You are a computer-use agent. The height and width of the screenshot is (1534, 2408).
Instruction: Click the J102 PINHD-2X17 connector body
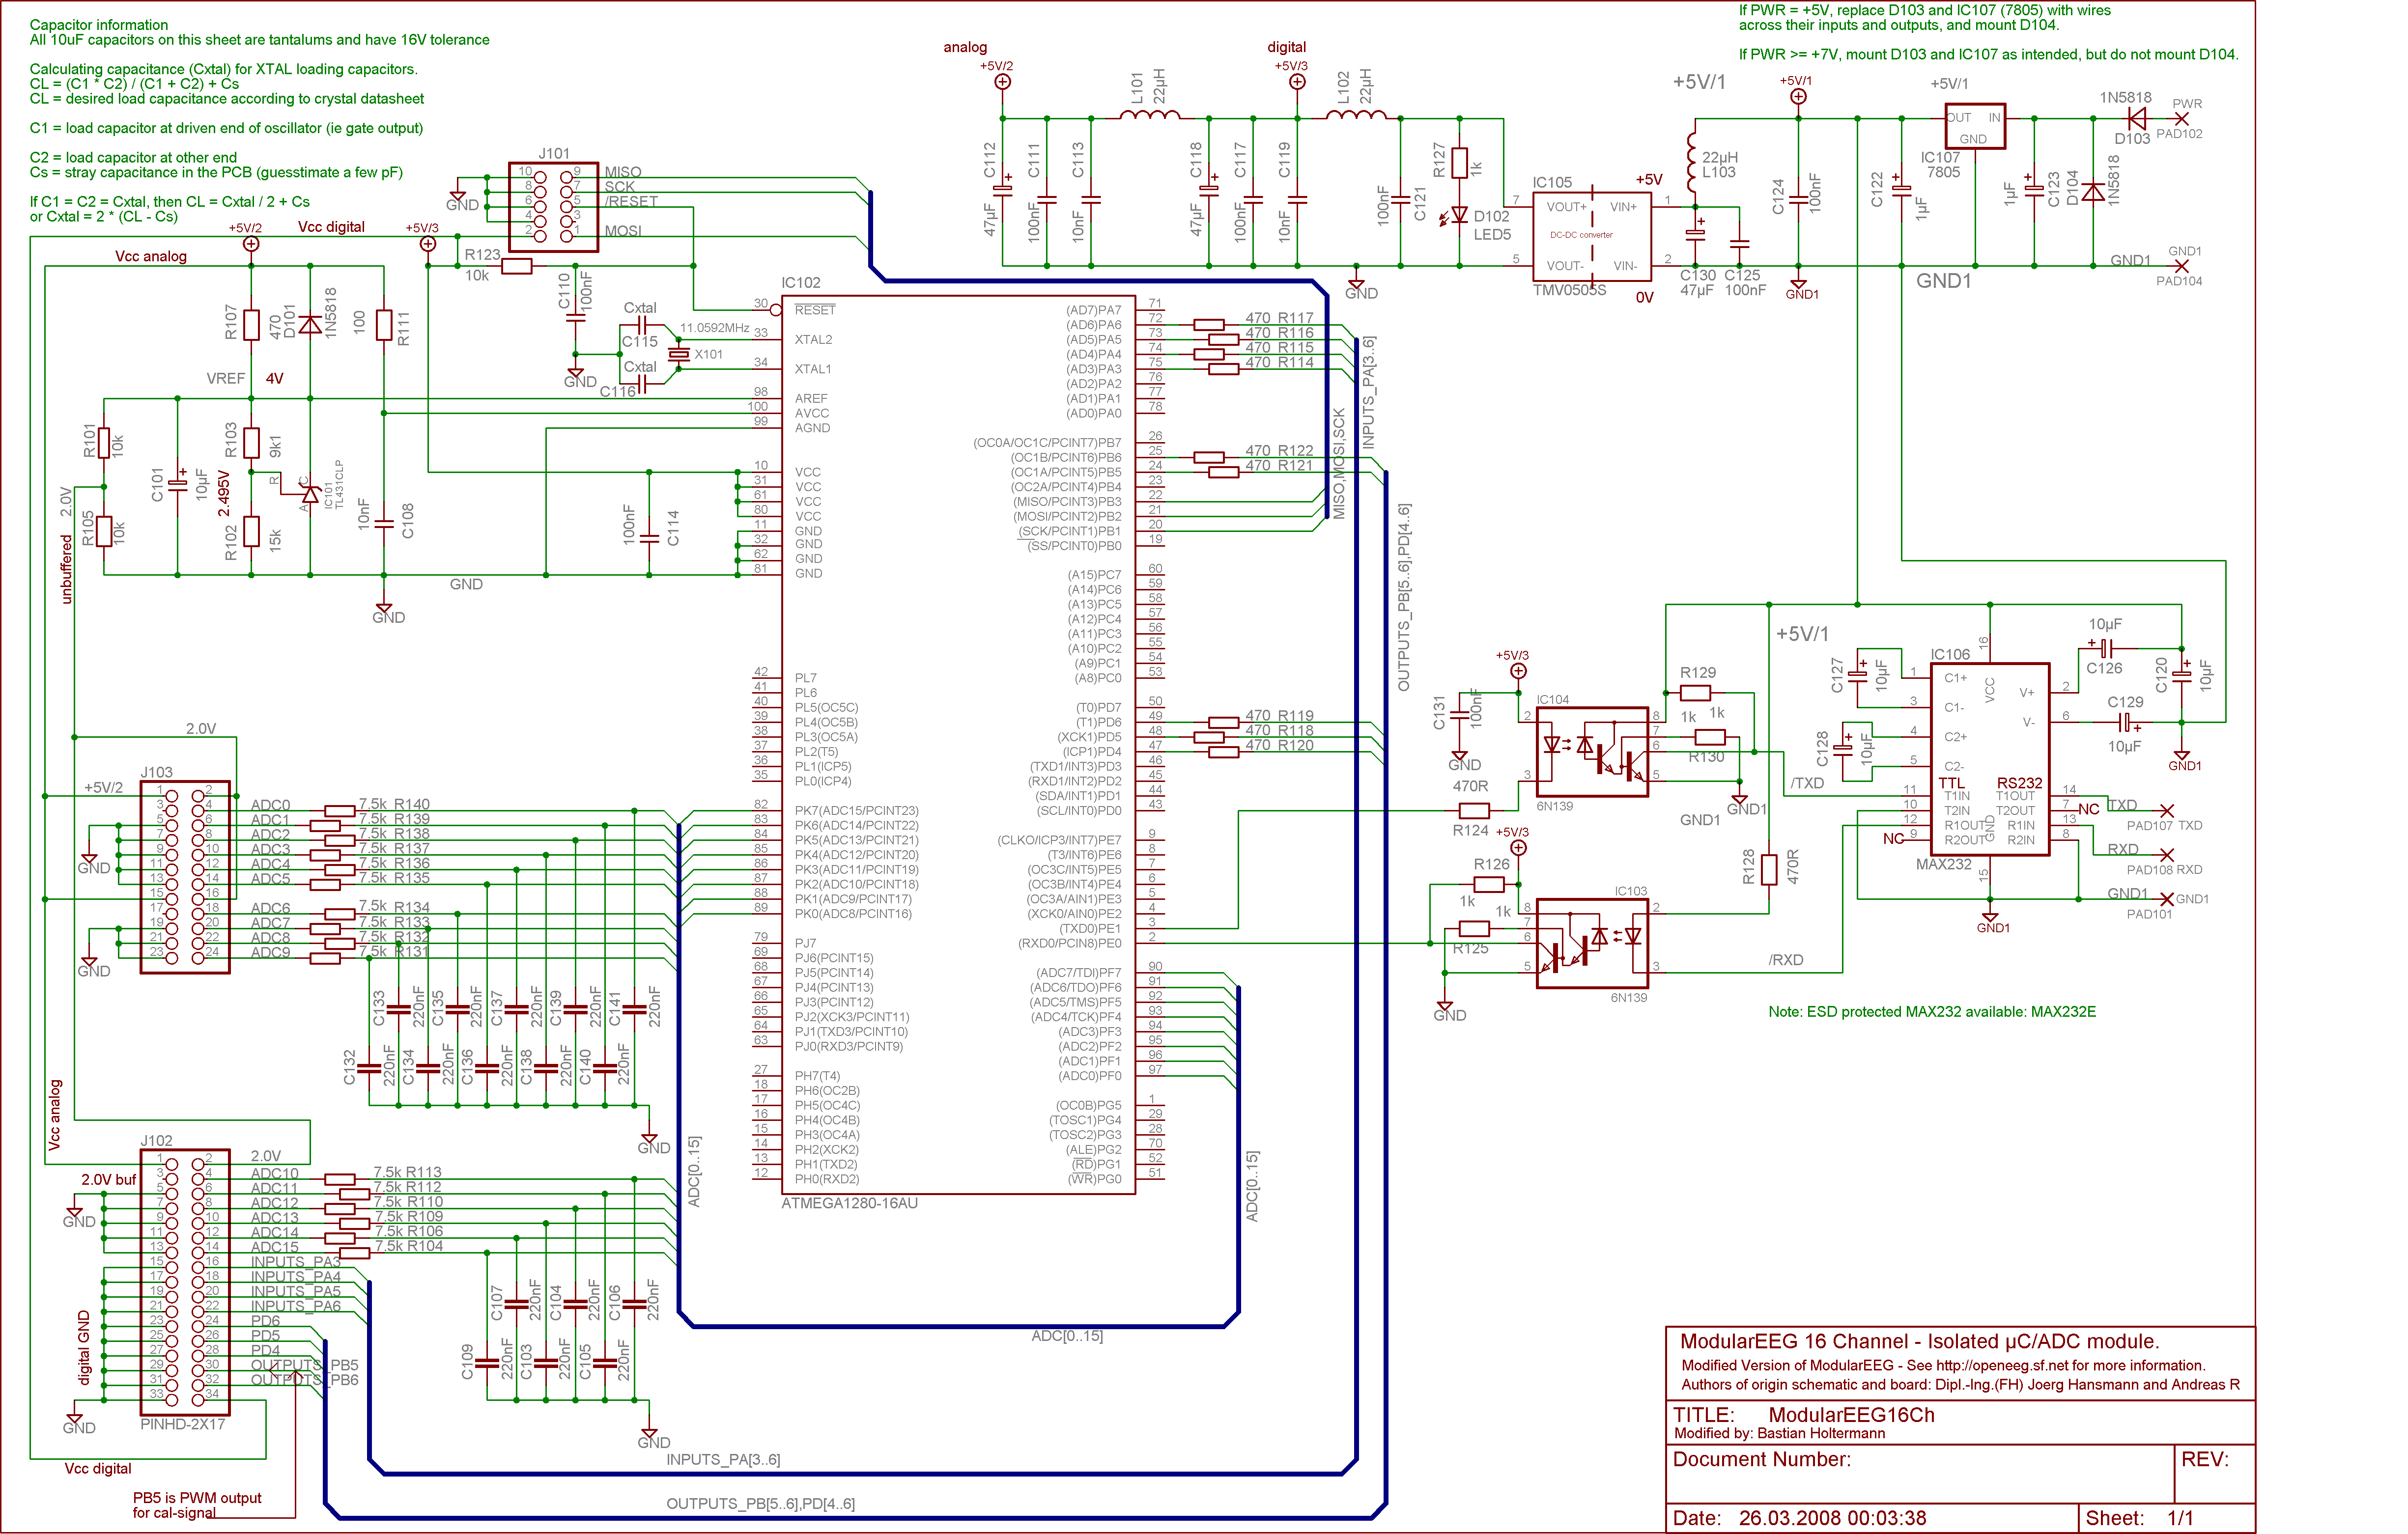pos(185,1281)
